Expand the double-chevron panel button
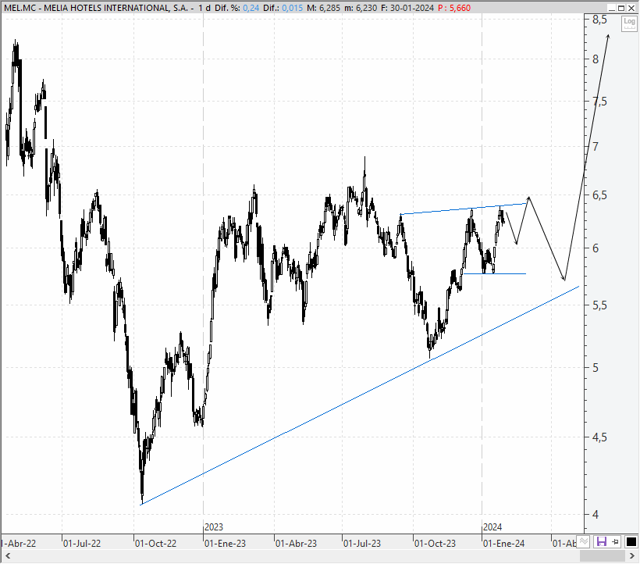This screenshot has height=564, width=640. pos(584,541)
